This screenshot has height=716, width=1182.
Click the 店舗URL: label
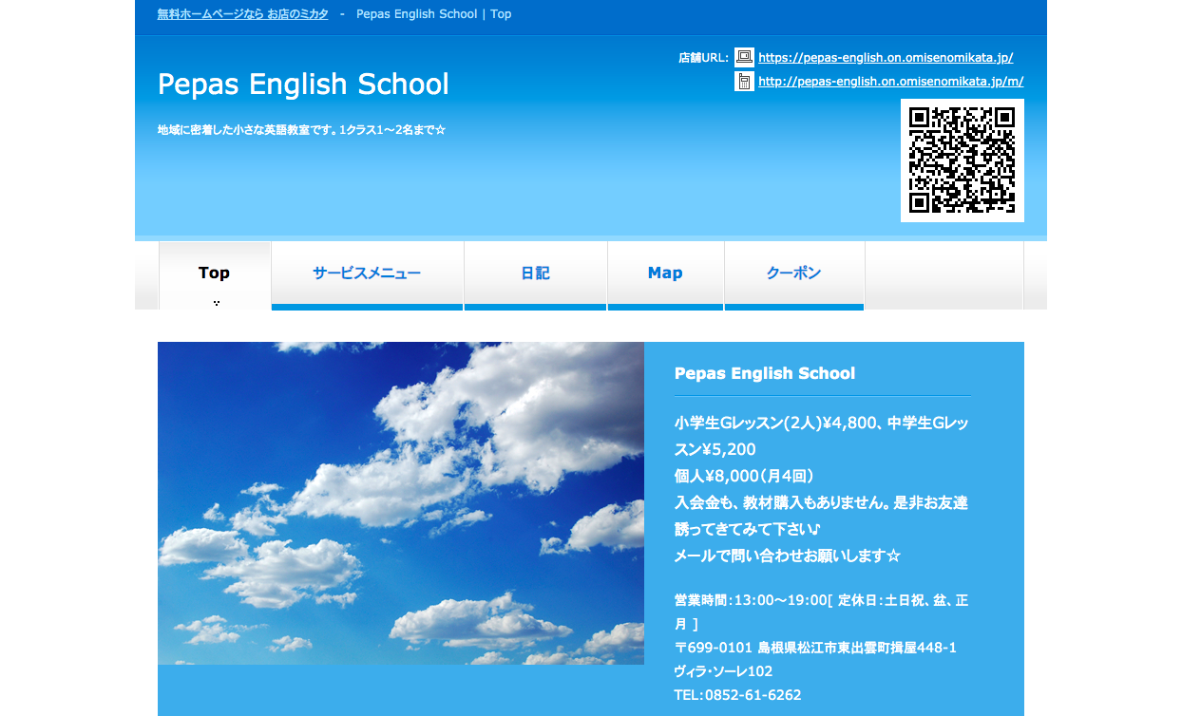703,58
